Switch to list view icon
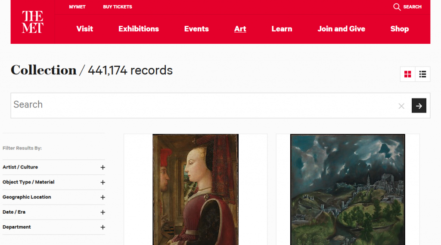The height and width of the screenshot is (245, 441). pos(422,74)
